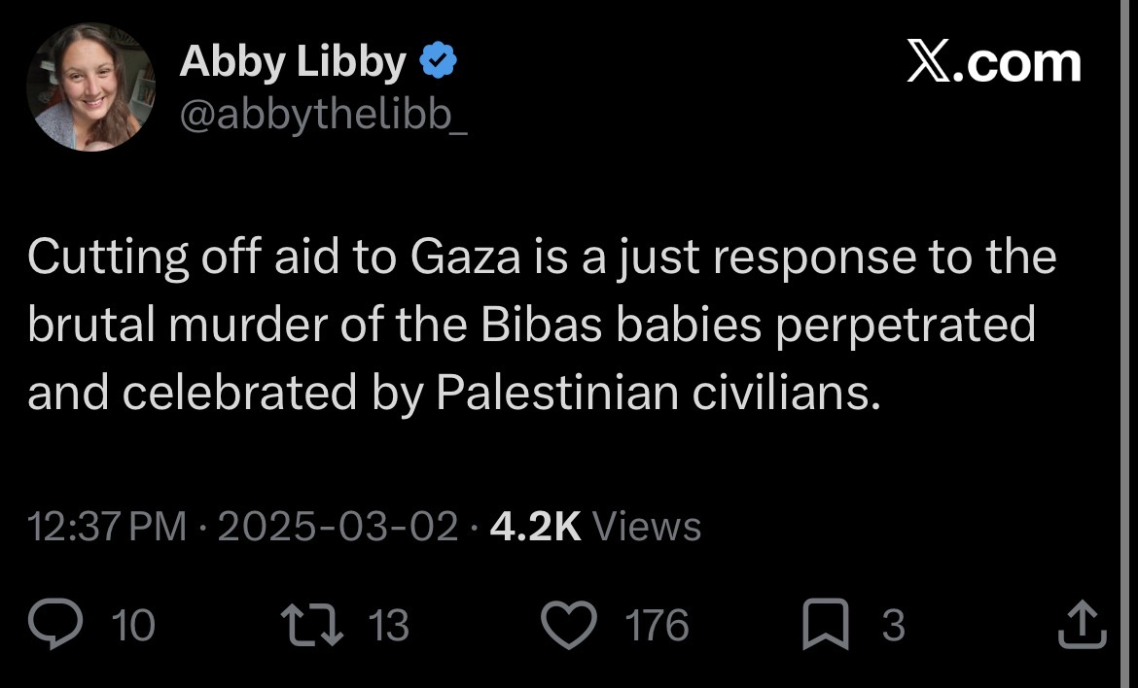Open the share upload icon
The image size is (1138, 688).
(1083, 623)
